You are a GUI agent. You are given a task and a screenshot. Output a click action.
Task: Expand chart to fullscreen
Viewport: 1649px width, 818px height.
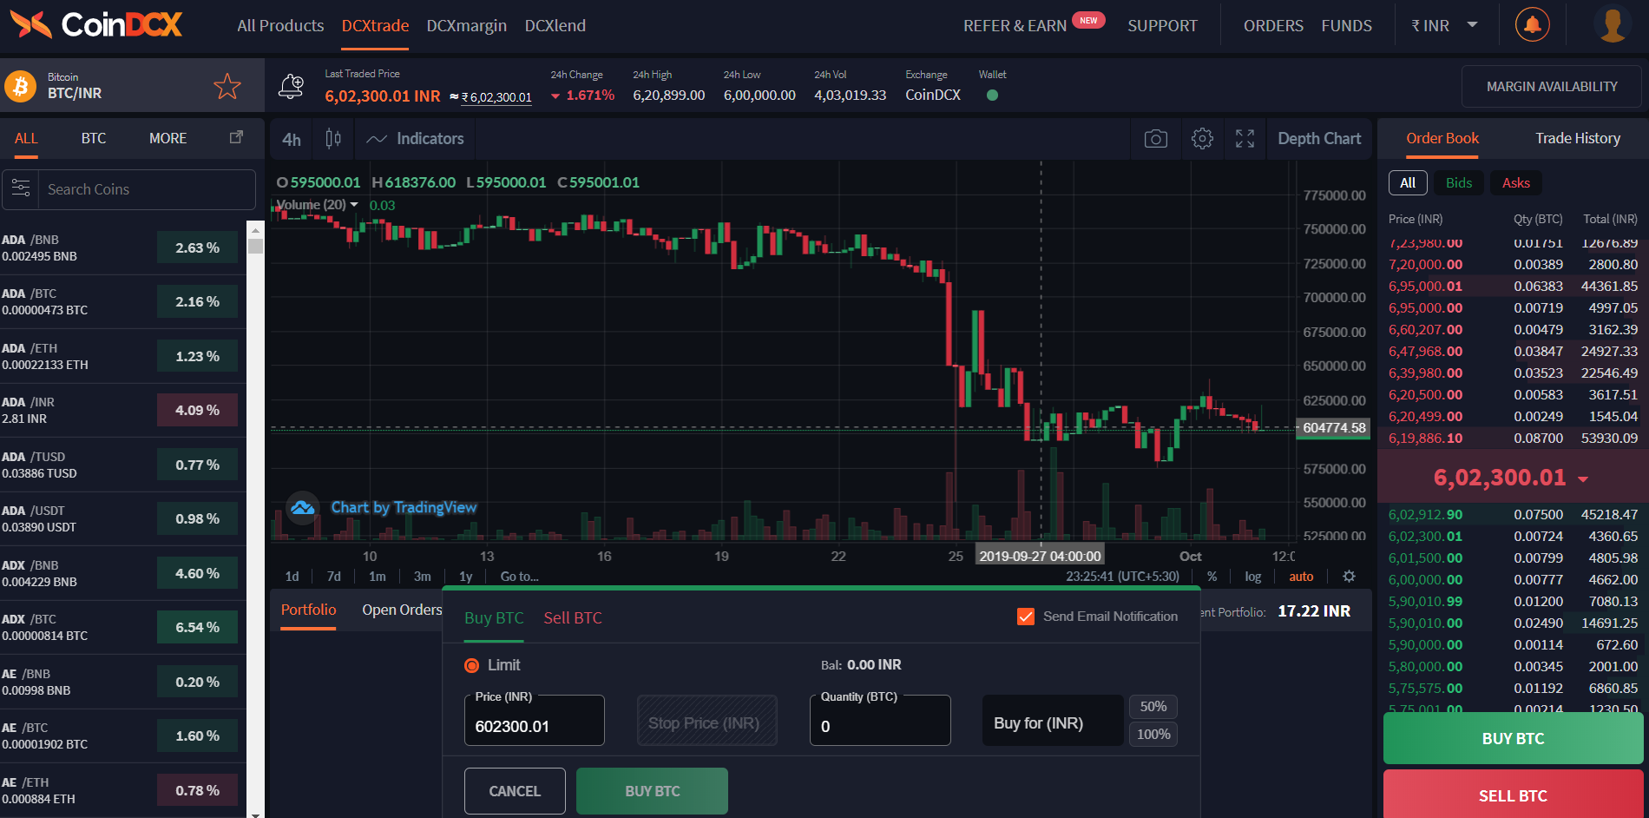(x=1245, y=139)
